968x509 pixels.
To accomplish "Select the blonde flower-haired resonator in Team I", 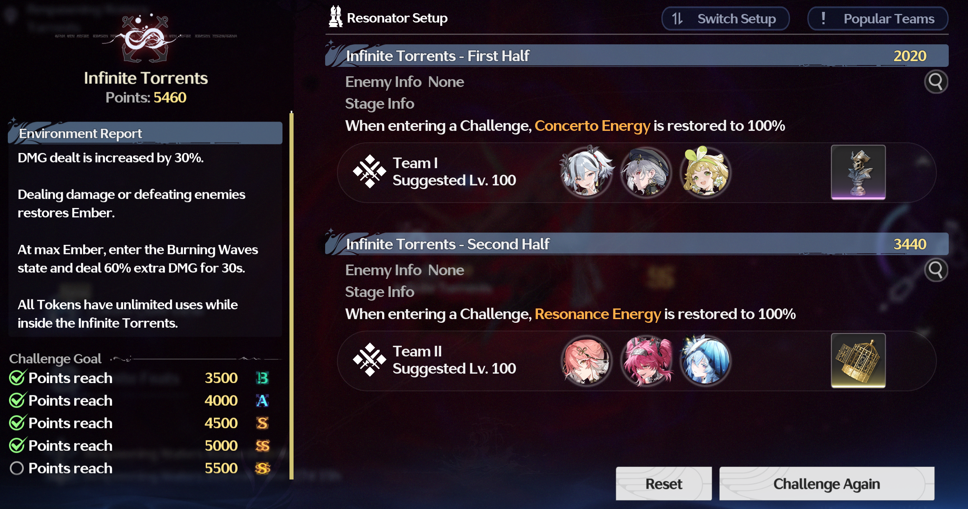I will 705,172.
